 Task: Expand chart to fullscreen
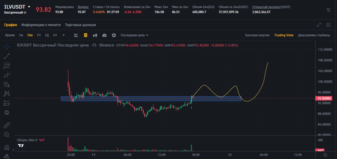point(319,25)
